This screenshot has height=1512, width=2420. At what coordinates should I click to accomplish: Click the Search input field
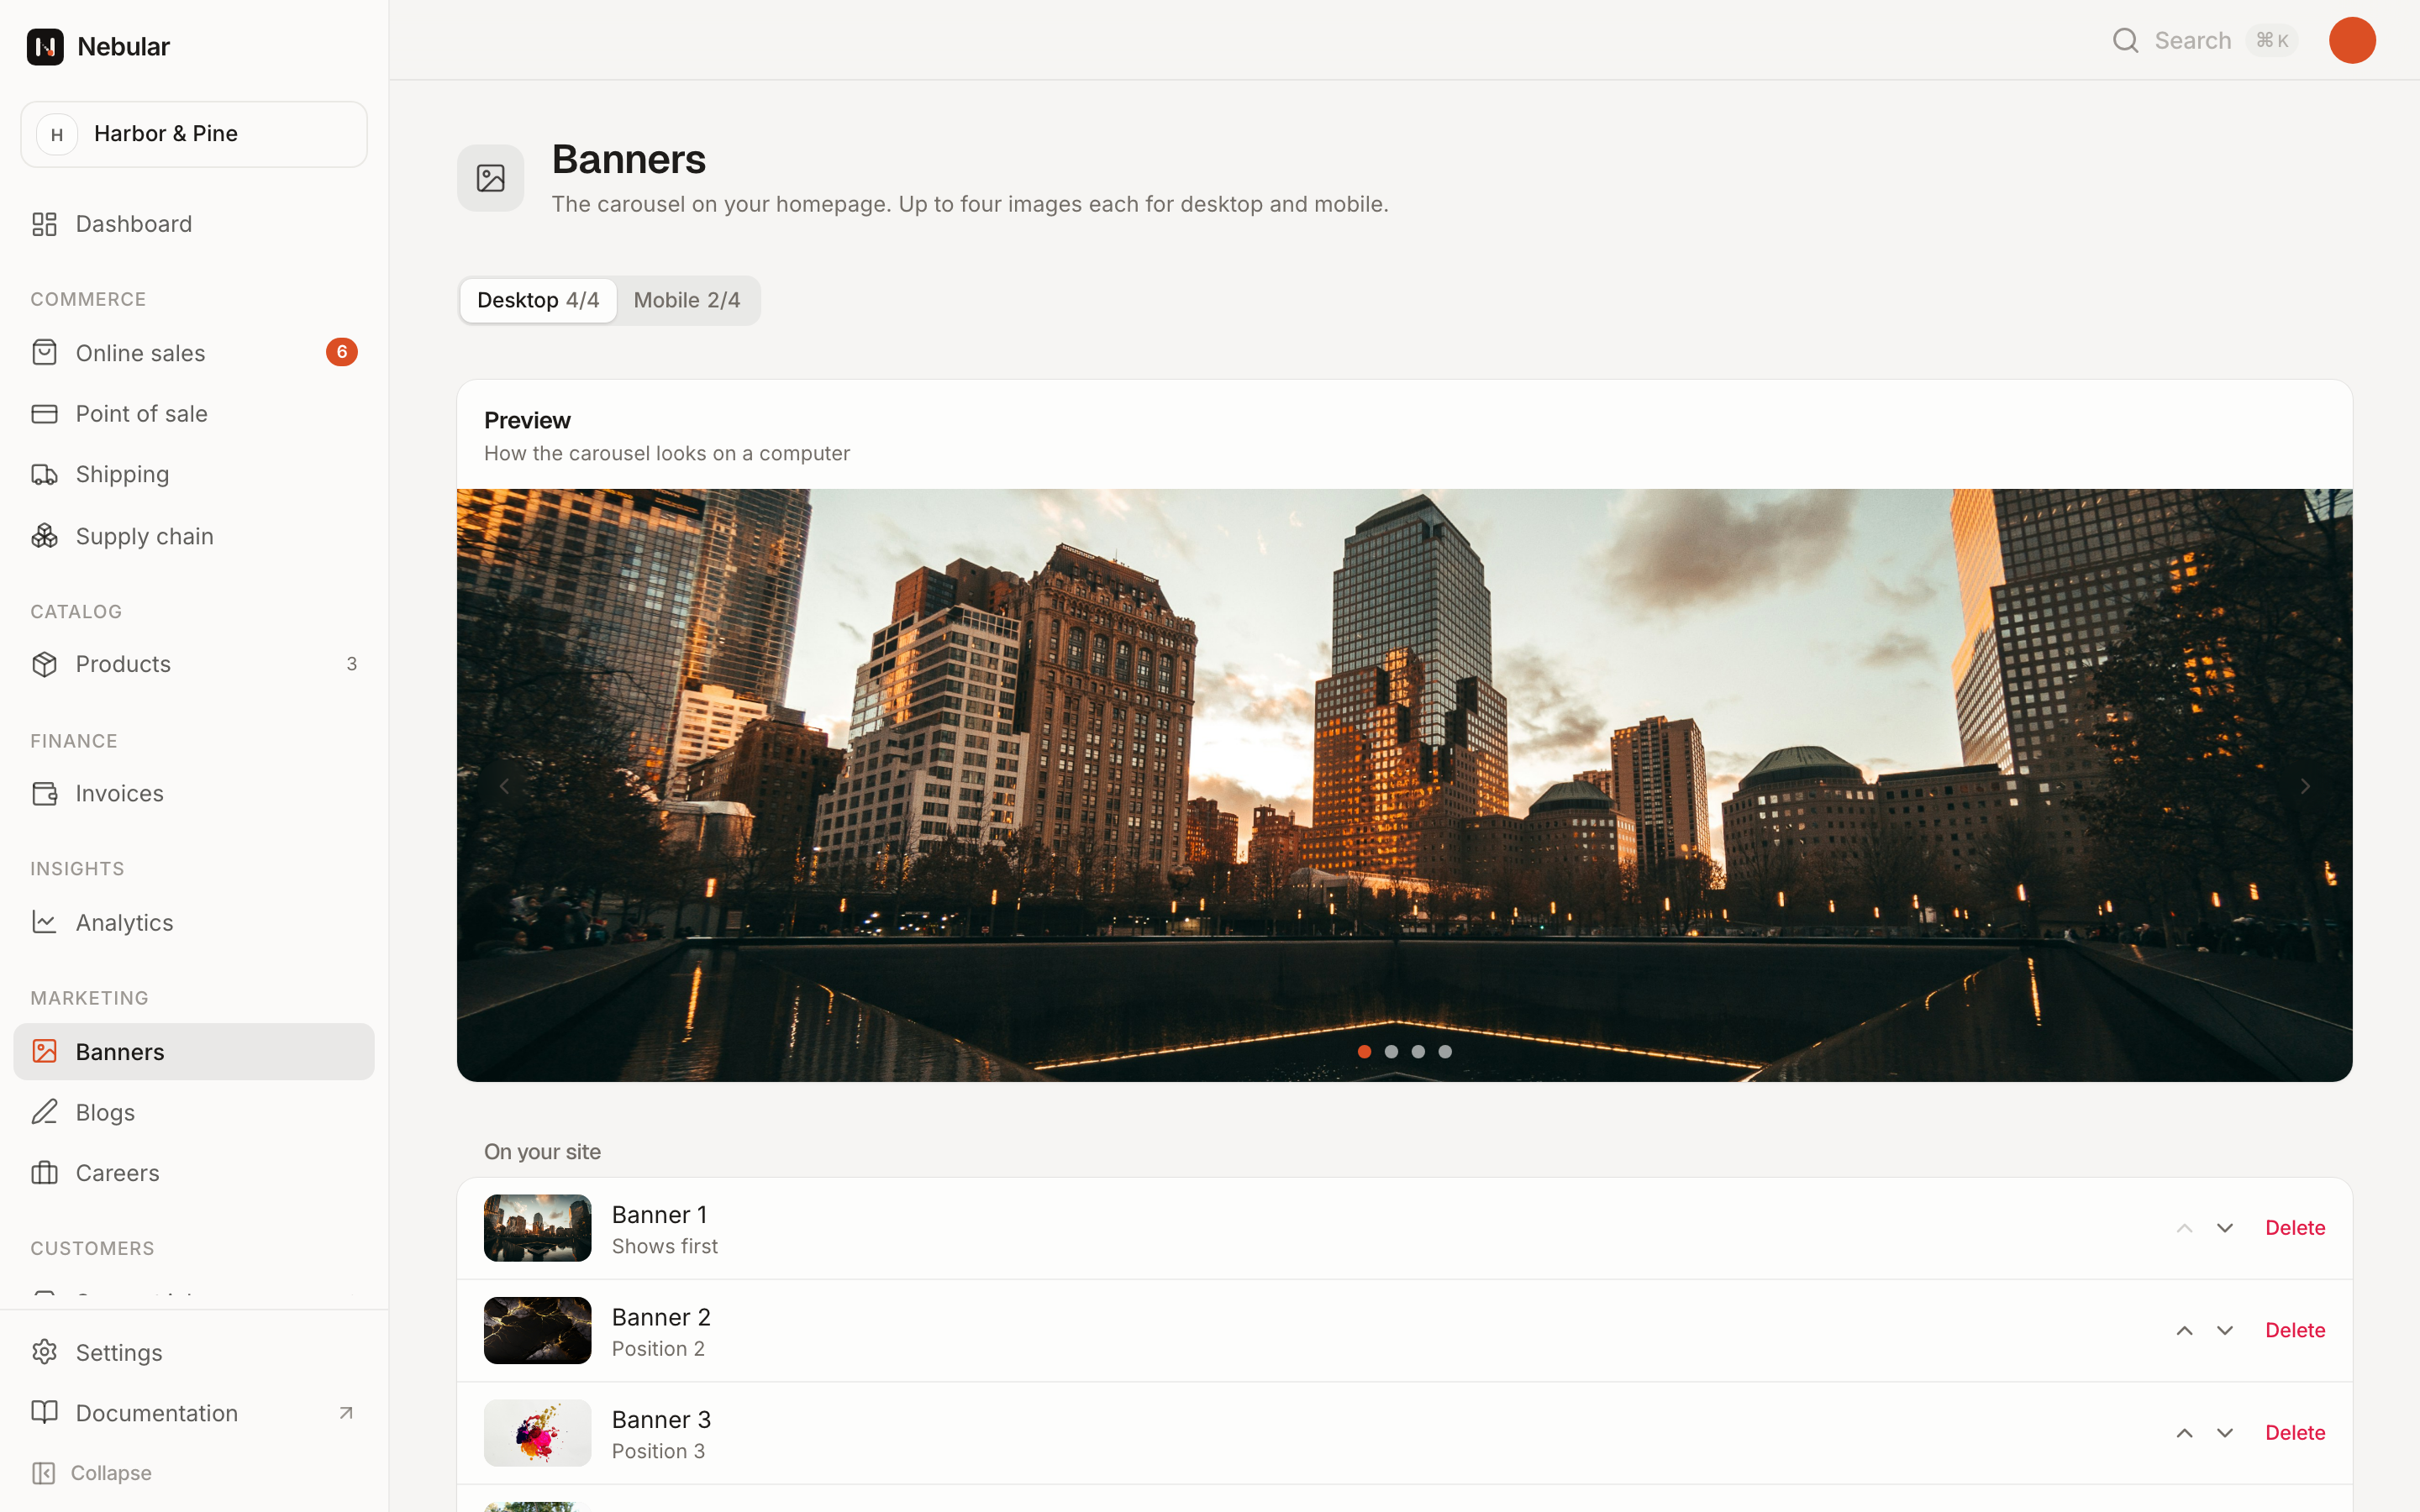pos(2205,40)
